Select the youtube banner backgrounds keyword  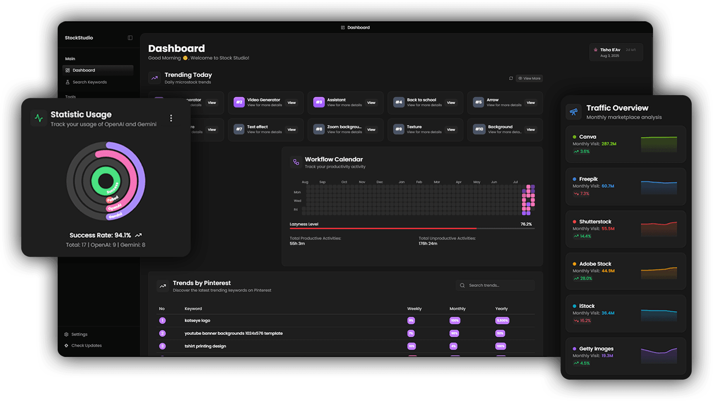point(233,333)
